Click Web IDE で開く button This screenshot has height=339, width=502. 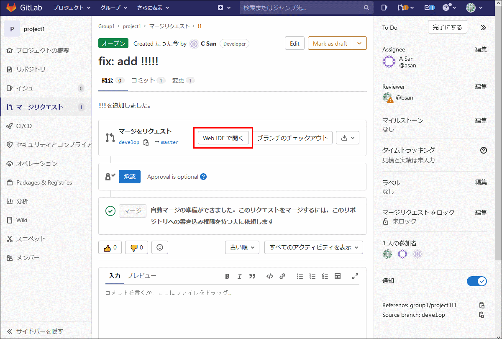pos(223,138)
